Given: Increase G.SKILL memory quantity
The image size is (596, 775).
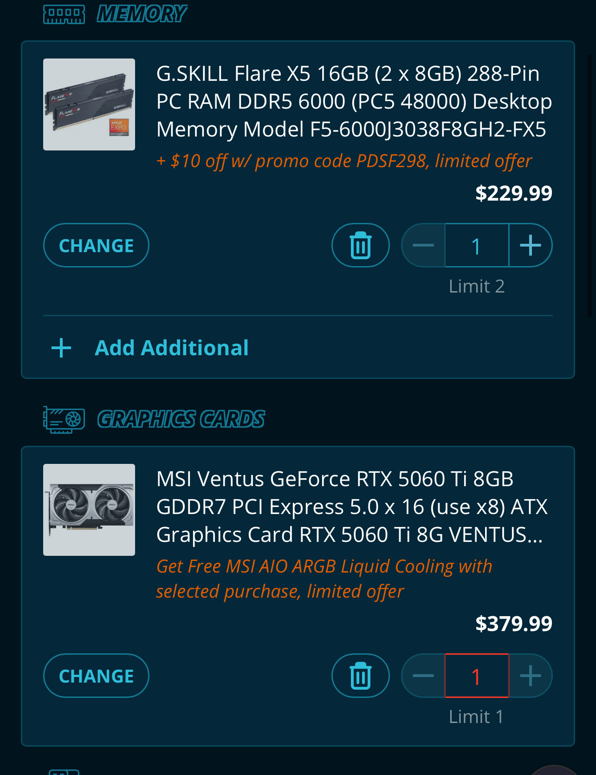Looking at the screenshot, I should (531, 245).
